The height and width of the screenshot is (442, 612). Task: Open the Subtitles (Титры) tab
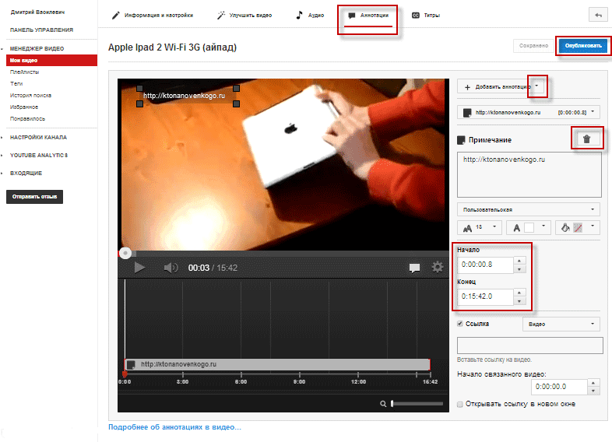(426, 16)
